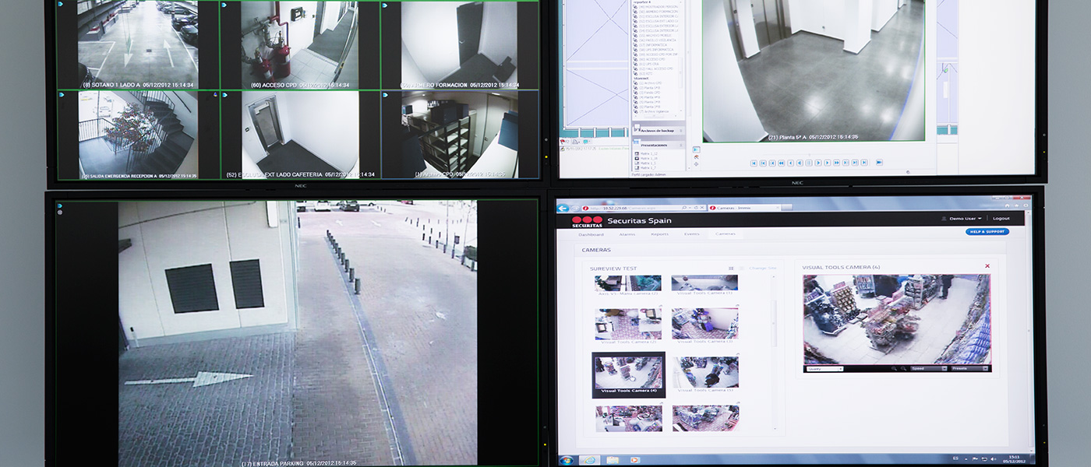Select the Cameras browser tab
Viewport: 1091px width, 467px height.
pos(745,208)
